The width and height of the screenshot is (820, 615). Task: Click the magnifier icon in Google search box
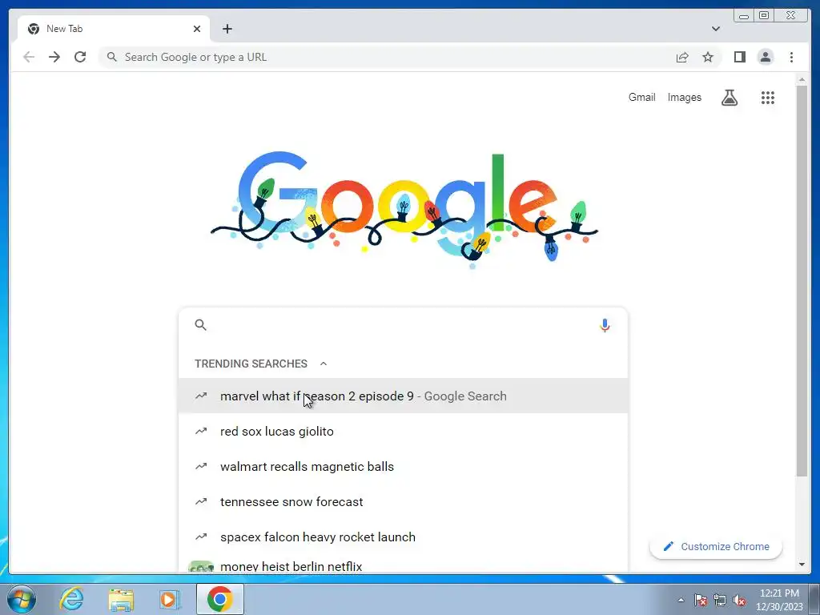click(x=200, y=325)
